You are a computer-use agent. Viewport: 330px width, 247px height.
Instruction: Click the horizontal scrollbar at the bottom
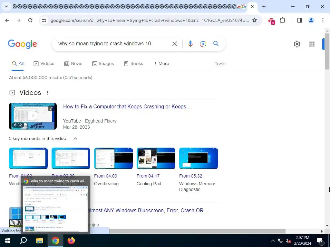(x=197, y=231)
